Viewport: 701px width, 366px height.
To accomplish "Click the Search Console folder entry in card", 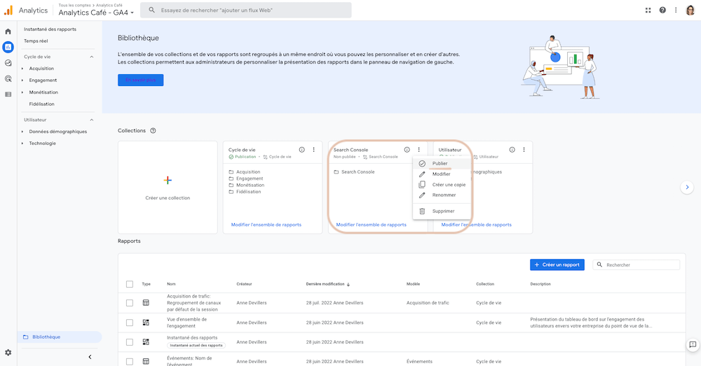I will 354,172.
